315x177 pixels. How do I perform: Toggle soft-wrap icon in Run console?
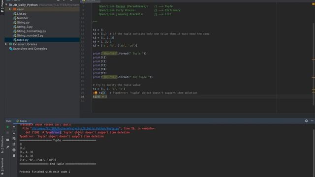14,139
